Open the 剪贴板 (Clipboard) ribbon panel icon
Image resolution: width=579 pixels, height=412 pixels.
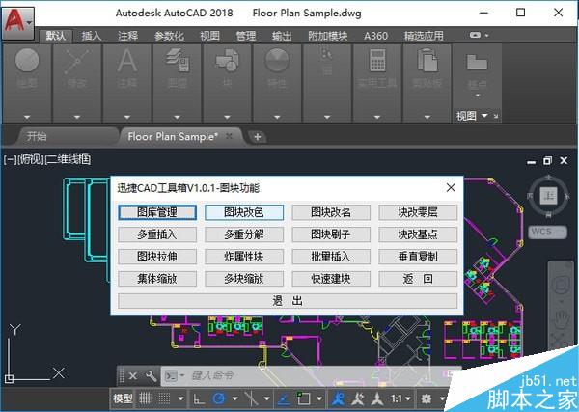427,60
